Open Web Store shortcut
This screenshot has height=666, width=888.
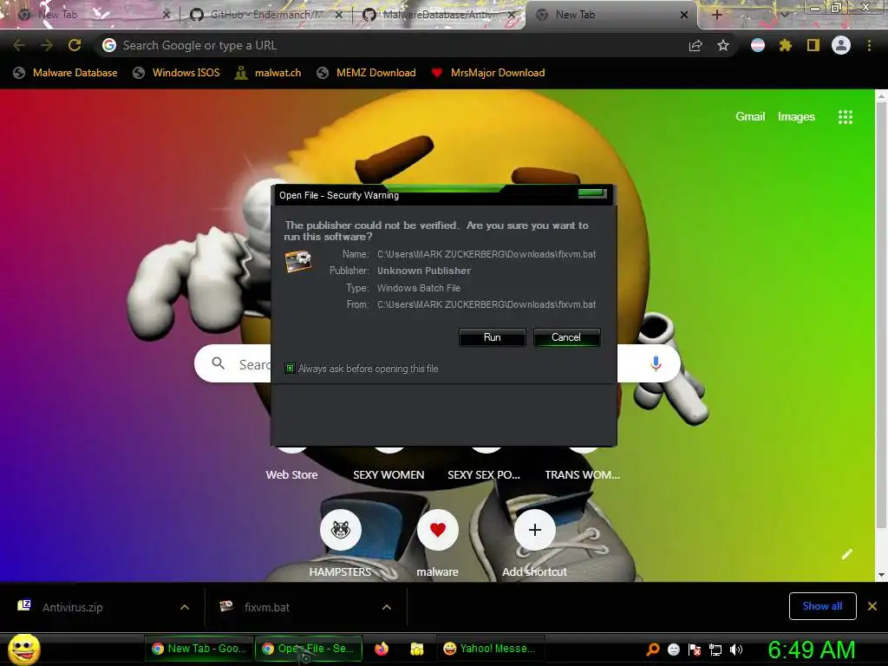291,474
